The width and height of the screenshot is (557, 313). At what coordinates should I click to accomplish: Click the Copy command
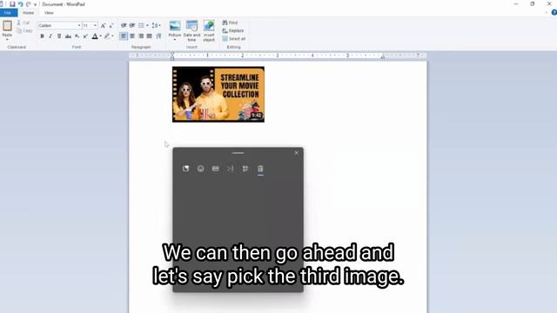24,31
